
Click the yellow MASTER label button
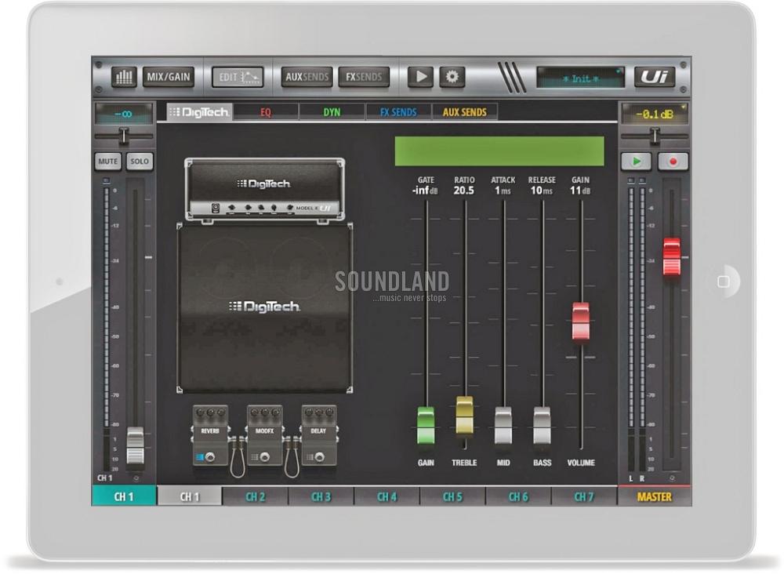click(655, 496)
